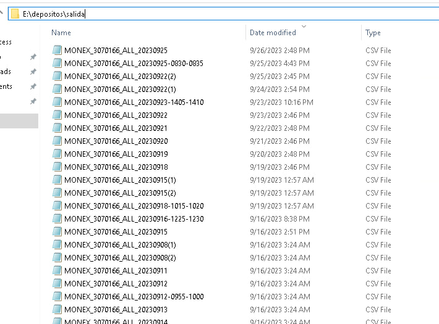Click the file icon for MONEX_3070166_ALL_20230916-1225-1230
This screenshot has width=439, height=324.
(57, 218)
